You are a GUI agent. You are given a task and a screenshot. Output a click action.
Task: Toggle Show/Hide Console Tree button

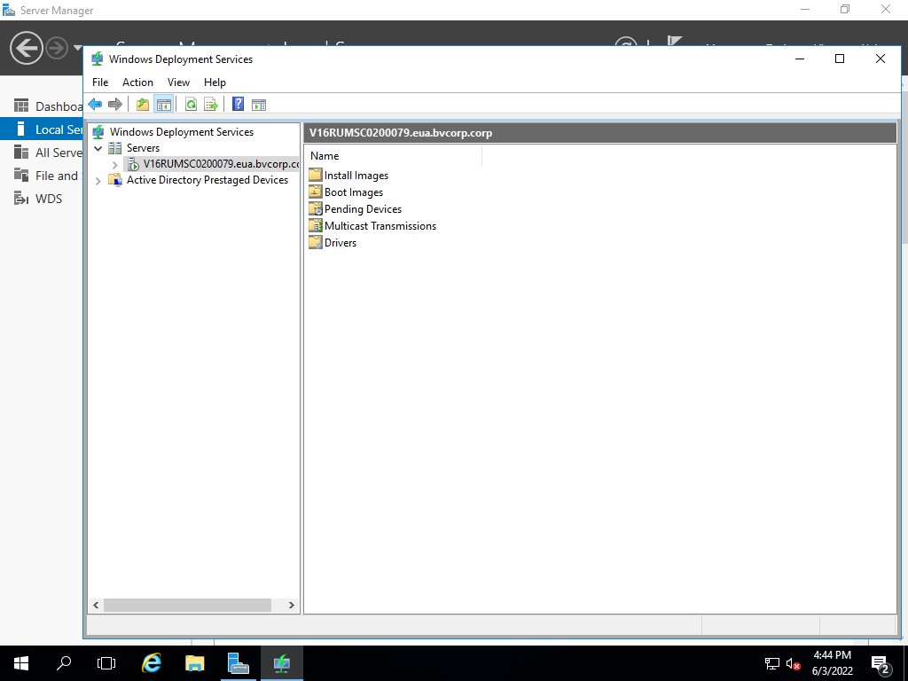click(x=164, y=105)
